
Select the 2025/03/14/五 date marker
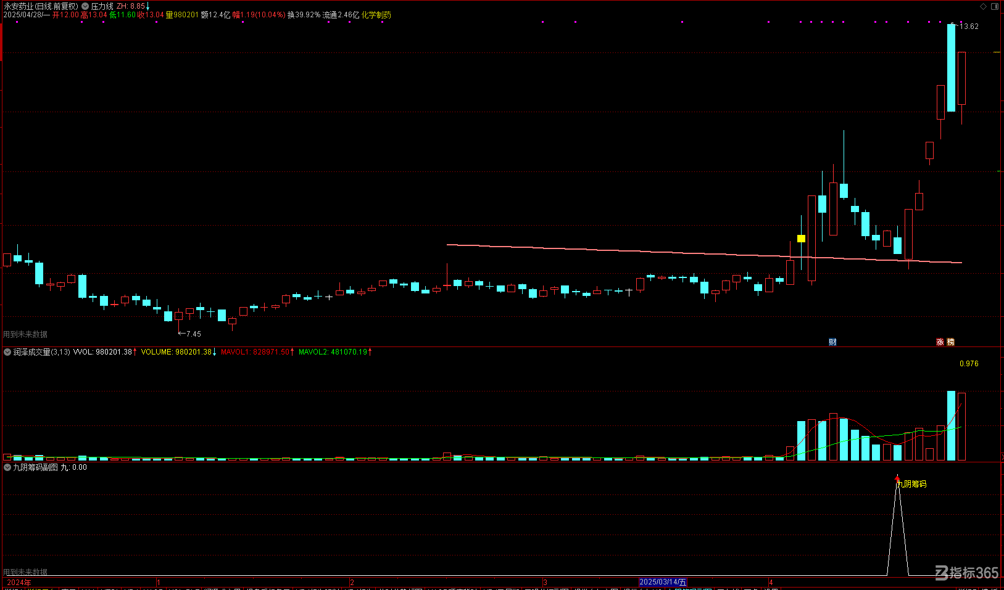663,582
